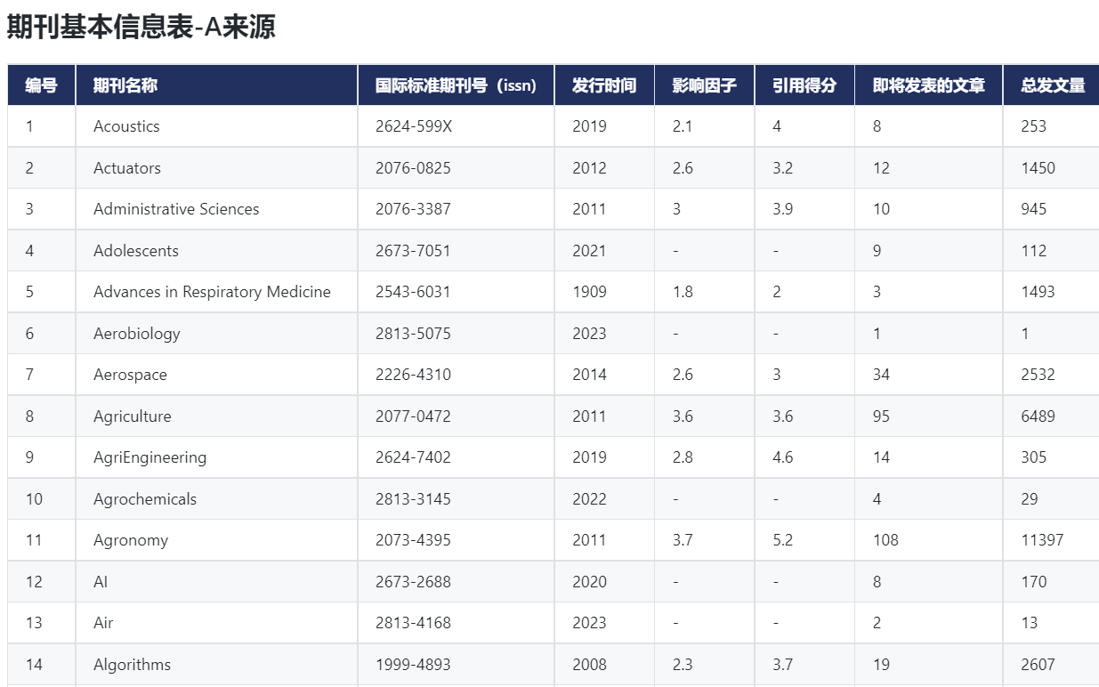Select the journal name Actuators
1099x687 pixels.
[x=127, y=168]
